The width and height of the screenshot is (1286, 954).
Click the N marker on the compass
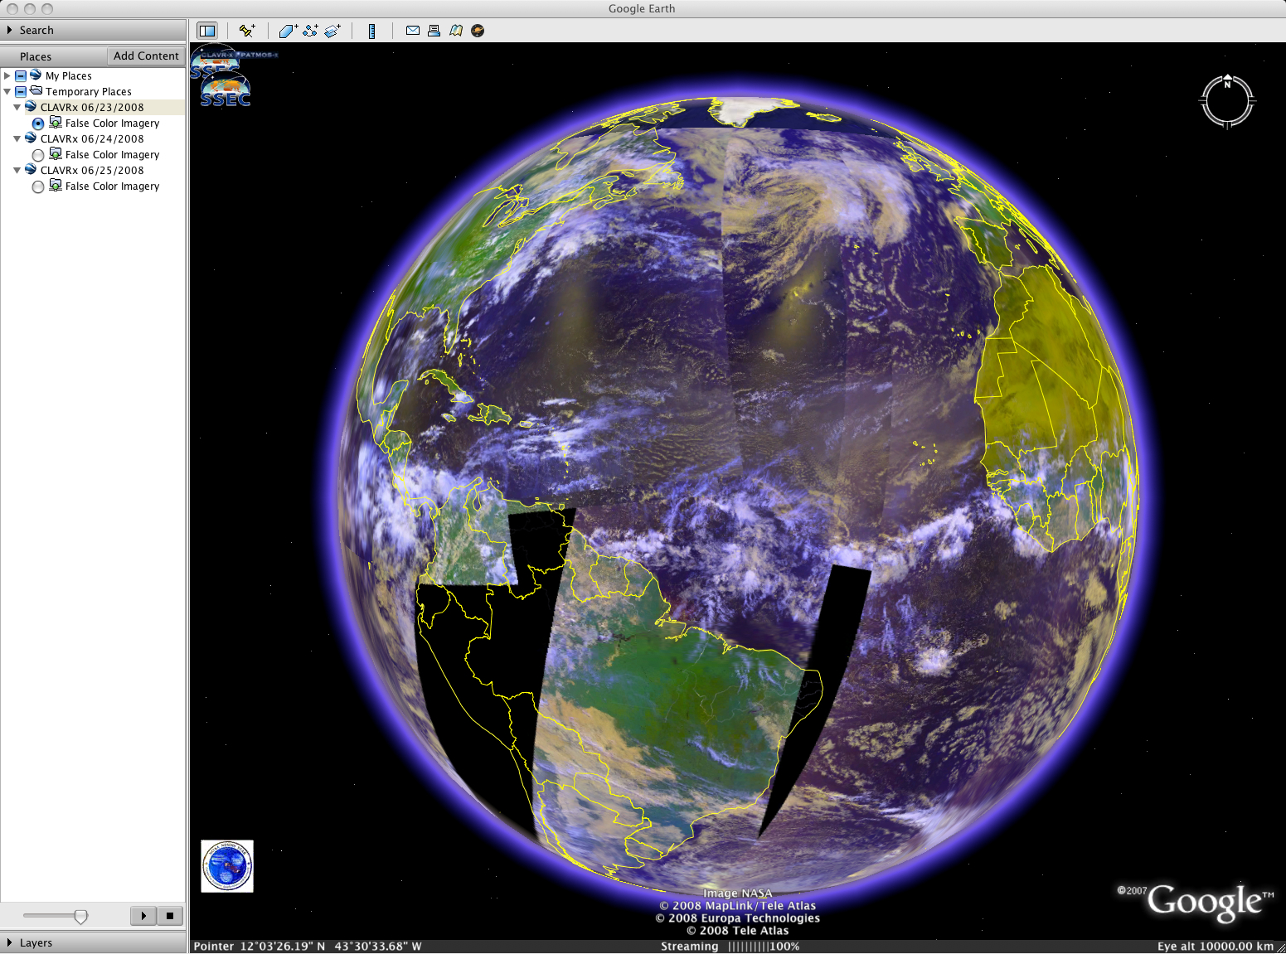(1228, 84)
